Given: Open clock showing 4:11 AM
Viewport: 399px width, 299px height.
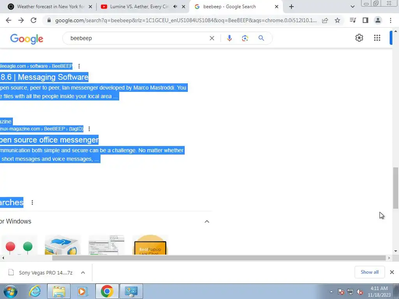Looking at the screenshot, I should click(x=379, y=292).
